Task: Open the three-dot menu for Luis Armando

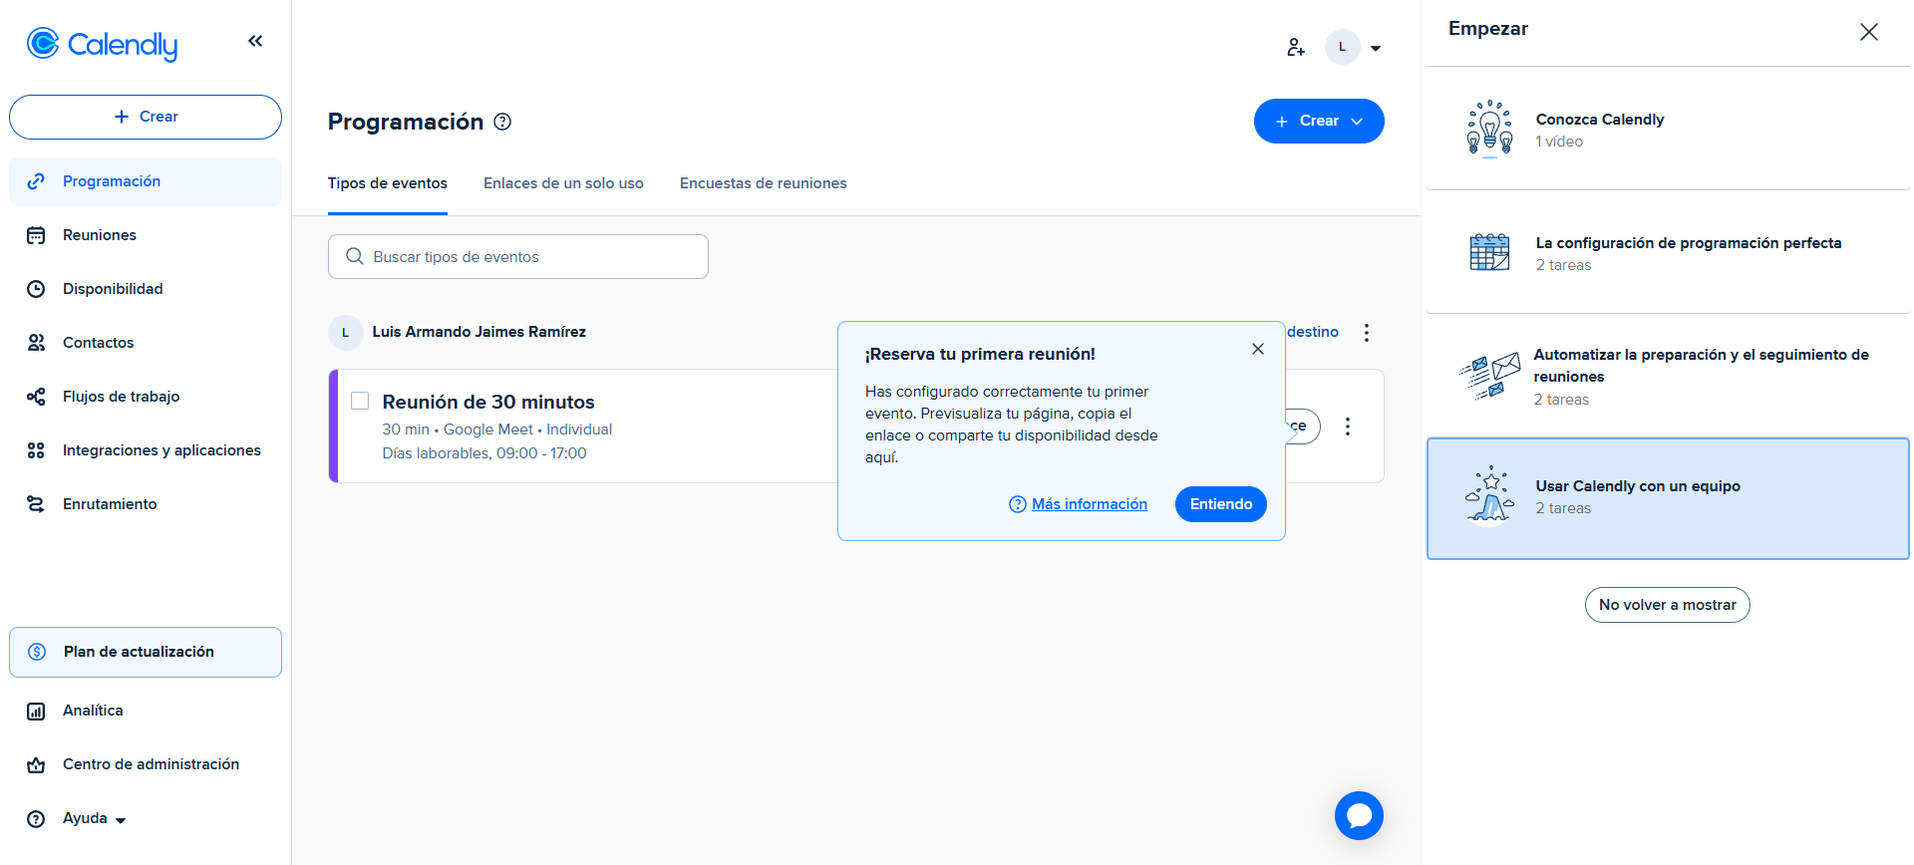Action: (1367, 332)
